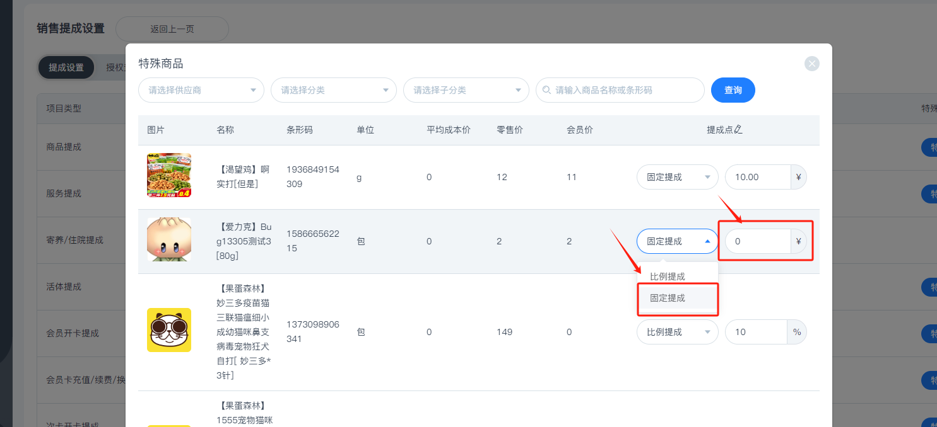Click the product name 【爱力克】Bug13305测试3
Screen dimensions: 937x427
click(244, 241)
